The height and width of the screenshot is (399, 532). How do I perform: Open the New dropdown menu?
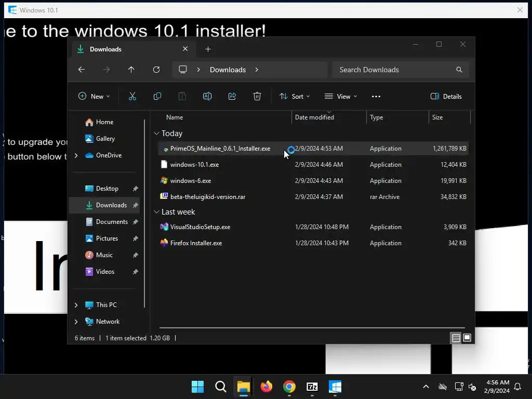click(x=94, y=96)
